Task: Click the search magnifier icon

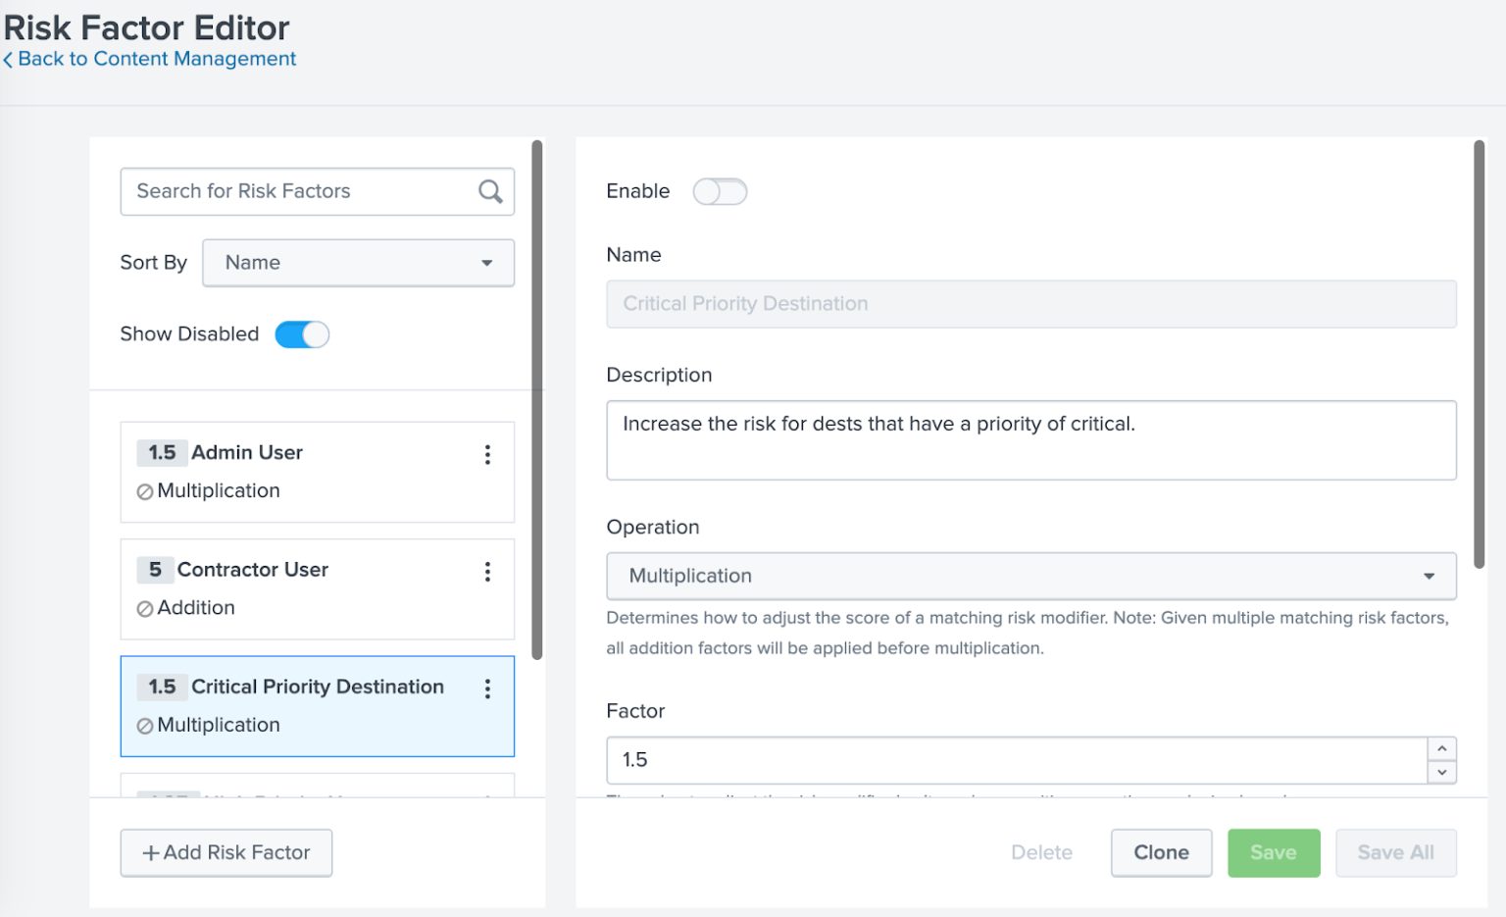Action: pyautogui.click(x=490, y=191)
